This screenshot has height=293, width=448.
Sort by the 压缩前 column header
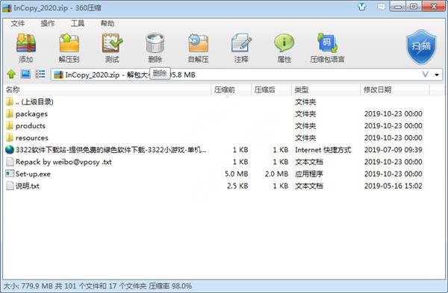click(231, 90)
